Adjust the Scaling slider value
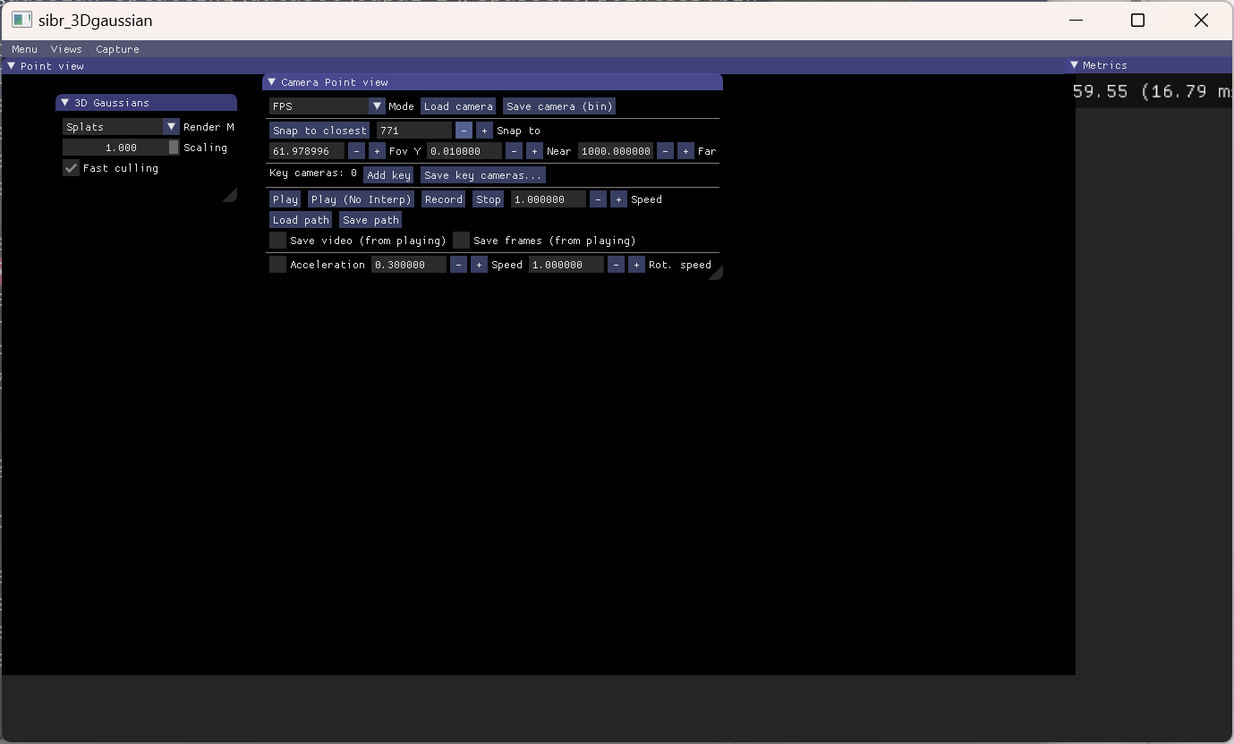This screenshot has height=744, width=1234. [x=119, y=147]
